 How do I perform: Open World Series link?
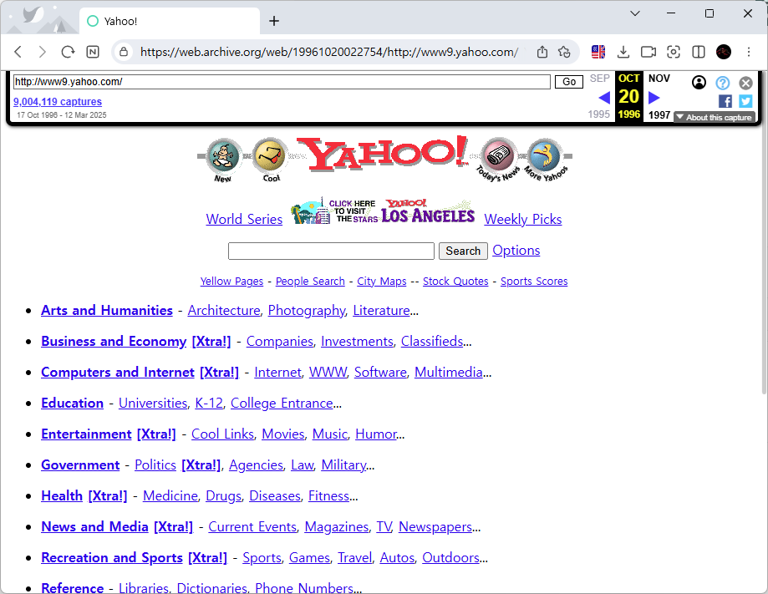(244, 220)
